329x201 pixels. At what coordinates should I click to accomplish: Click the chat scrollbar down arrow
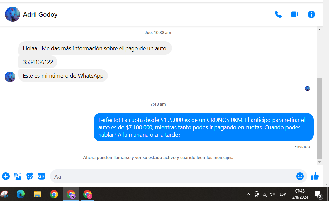(319, 162)
